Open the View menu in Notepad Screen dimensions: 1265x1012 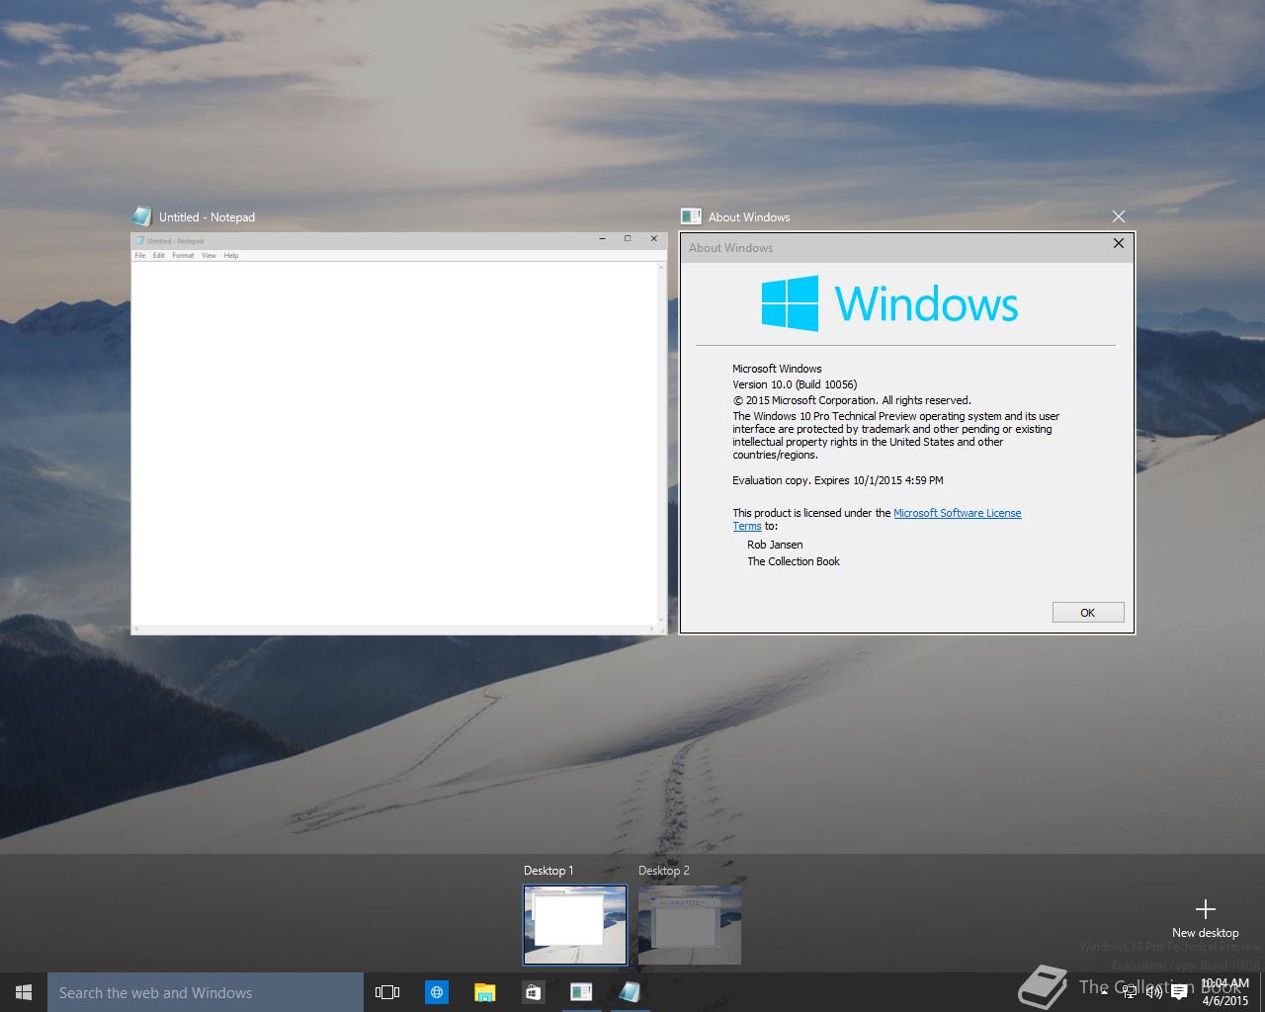(209, 255)
